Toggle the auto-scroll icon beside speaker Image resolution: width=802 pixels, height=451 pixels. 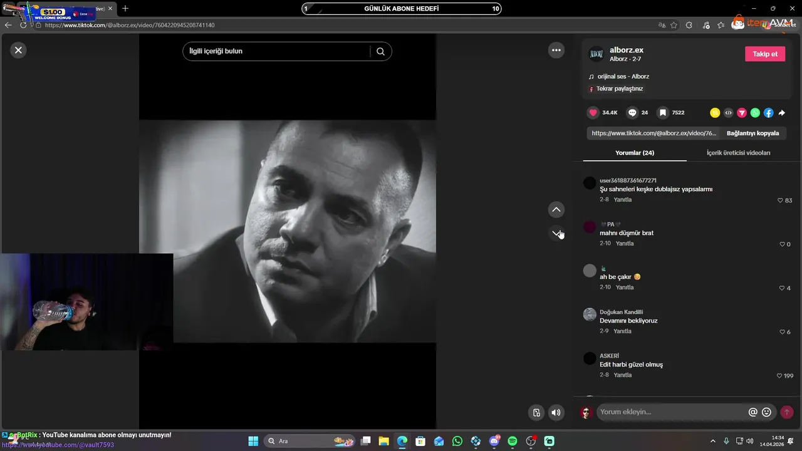[x=536, y=412]
